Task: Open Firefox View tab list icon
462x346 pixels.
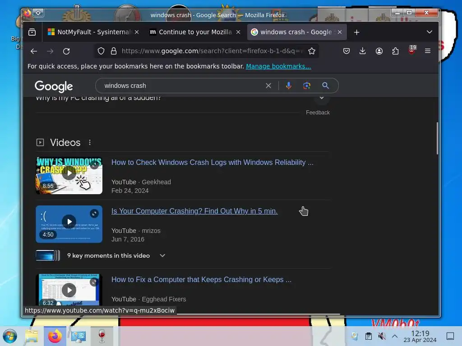Action: point(32,32)
